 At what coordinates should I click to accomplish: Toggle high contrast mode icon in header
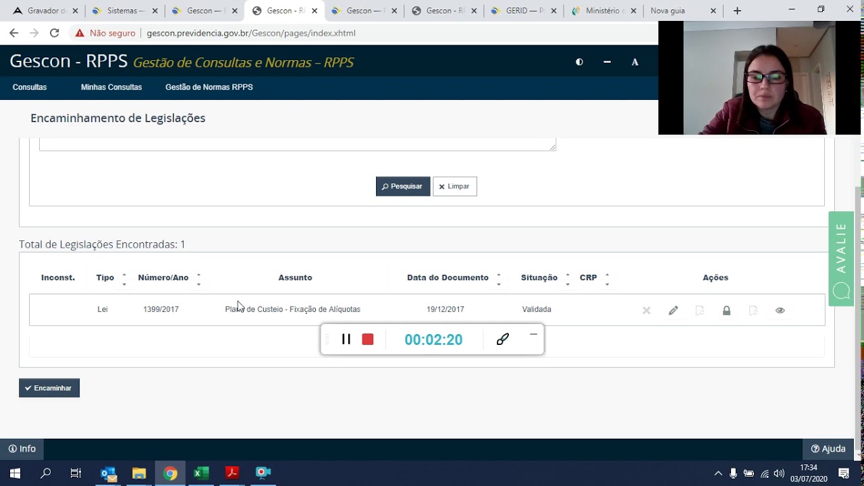pyautogui.click(x=579, y=62)
